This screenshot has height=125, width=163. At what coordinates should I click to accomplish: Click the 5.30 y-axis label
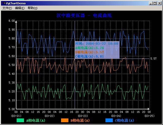[x=12, y=83]
